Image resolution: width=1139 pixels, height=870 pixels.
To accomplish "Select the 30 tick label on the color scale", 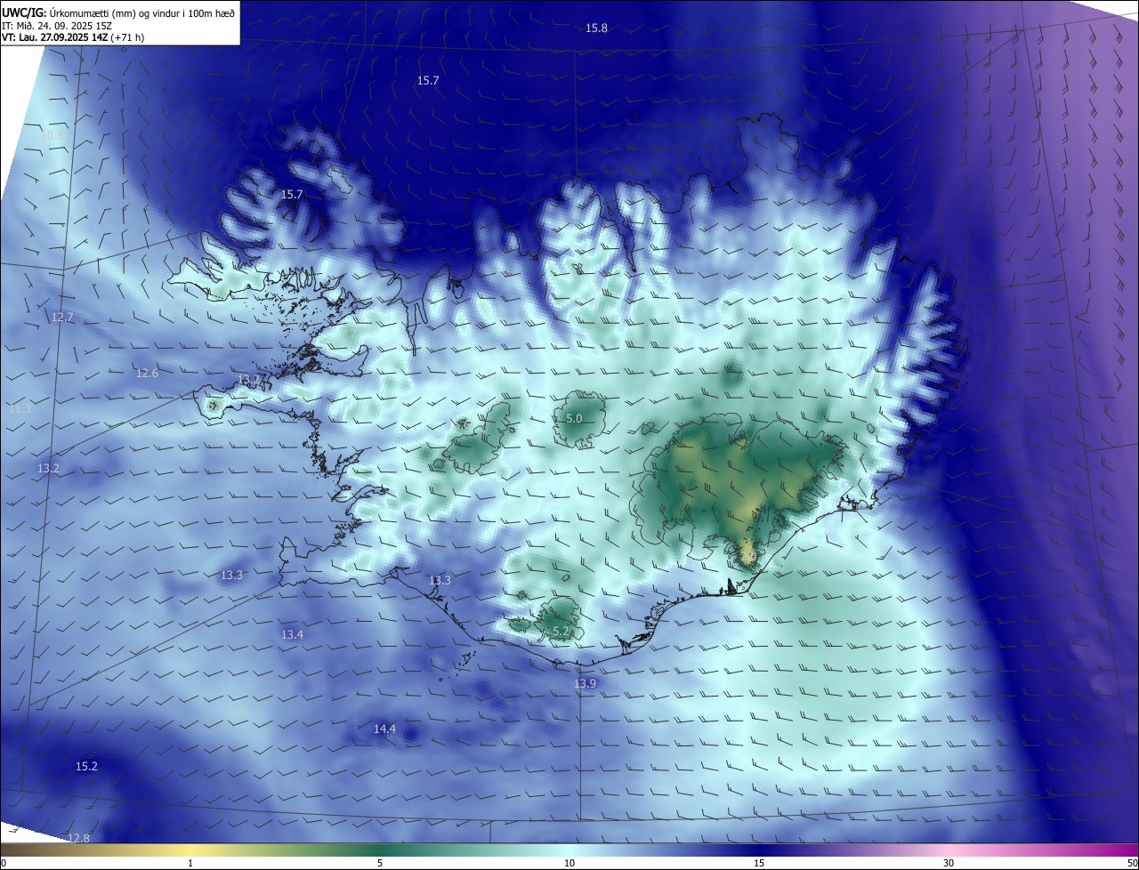I will click(x=949, y=863).
